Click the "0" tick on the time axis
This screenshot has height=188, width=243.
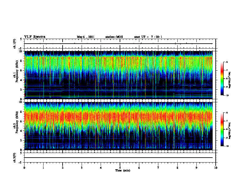24,168
